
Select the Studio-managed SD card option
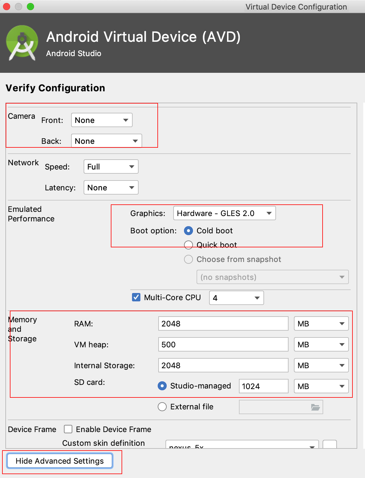tap(162, 386)
